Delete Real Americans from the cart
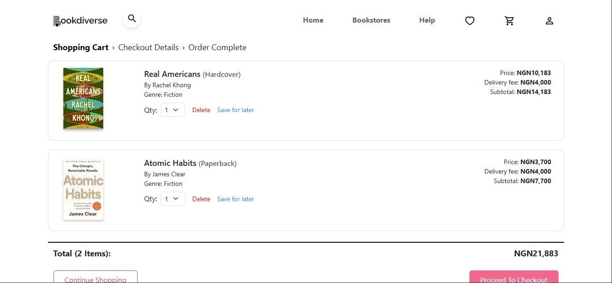 [x=201, y=110]
